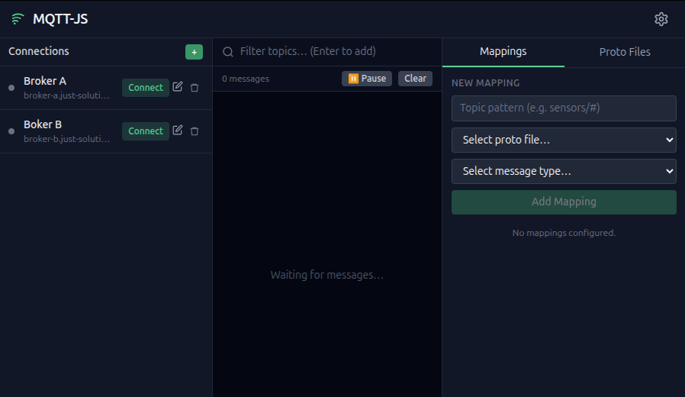Clear the message list
The image size is (685, 397).
(x=415, y=79)
